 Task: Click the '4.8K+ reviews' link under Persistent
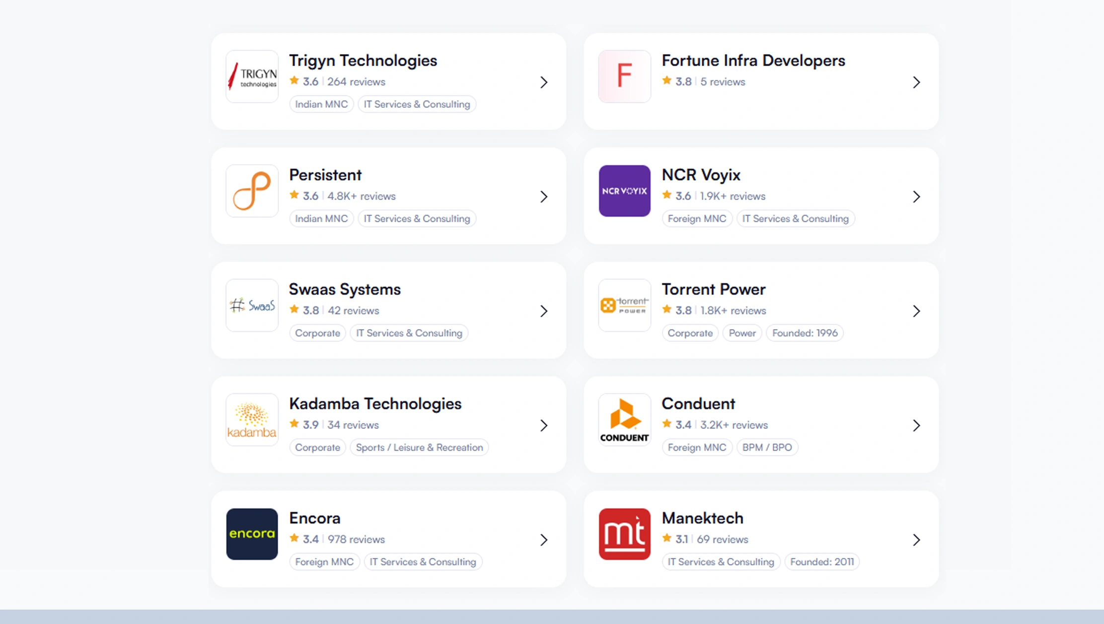tap(361, 196)
